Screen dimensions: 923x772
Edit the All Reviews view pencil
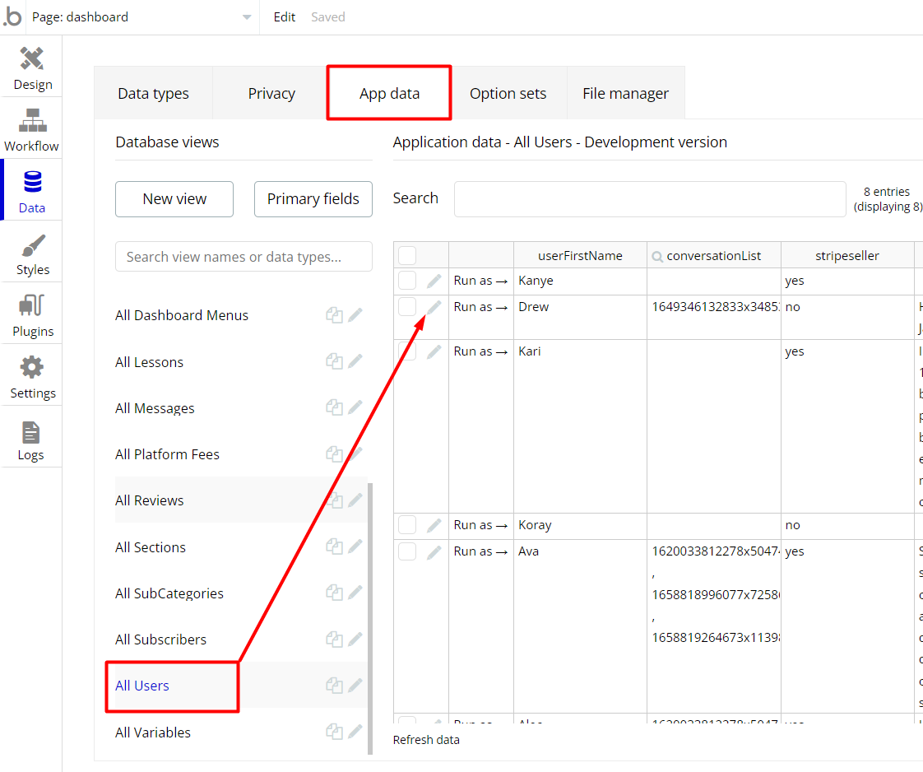click(355, 500)
